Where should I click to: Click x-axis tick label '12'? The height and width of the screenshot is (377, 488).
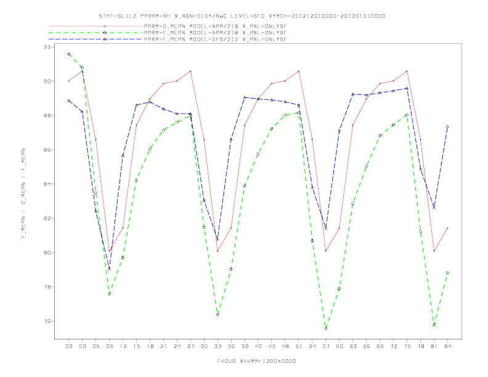(x=123, y=346)
